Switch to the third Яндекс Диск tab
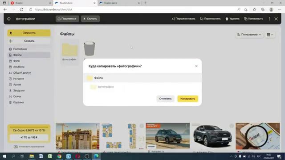Screen dimensions: 285x160 pos(120,3)
